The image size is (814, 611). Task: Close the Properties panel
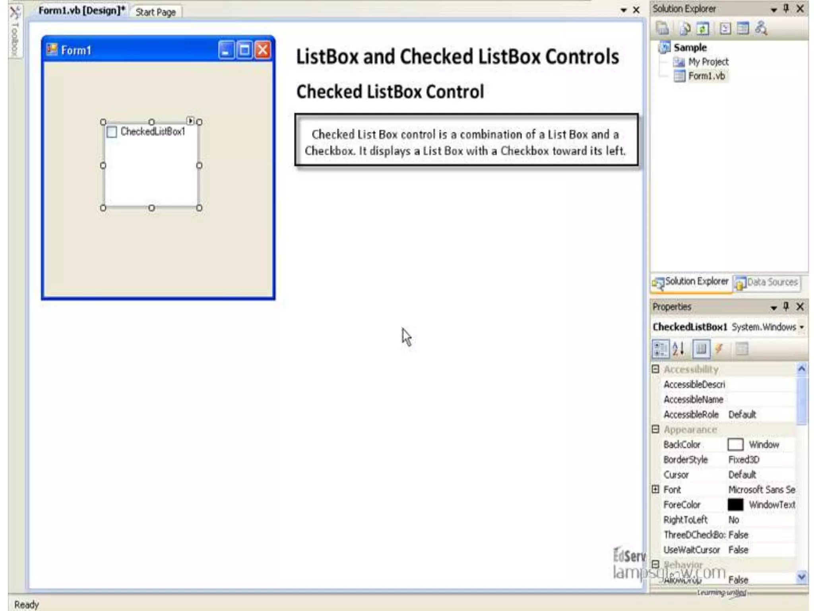coord(800,306)
